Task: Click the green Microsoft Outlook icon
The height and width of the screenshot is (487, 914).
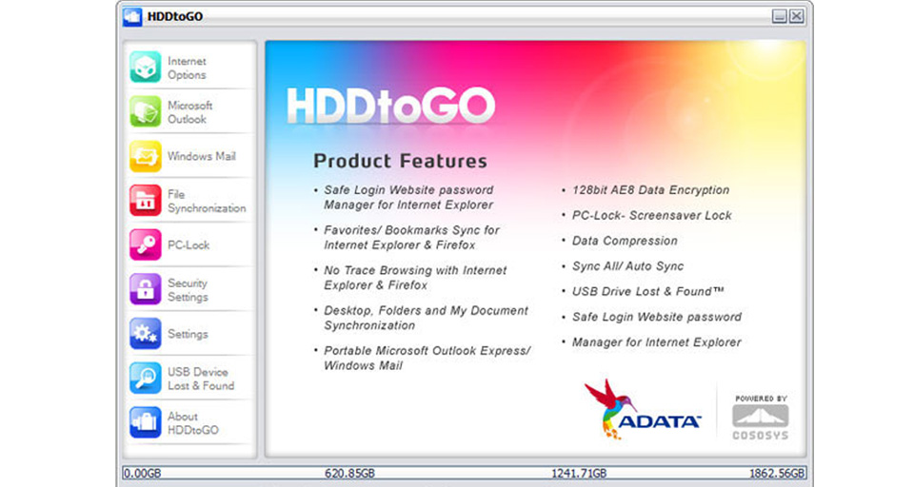Action: pos(145,111)
